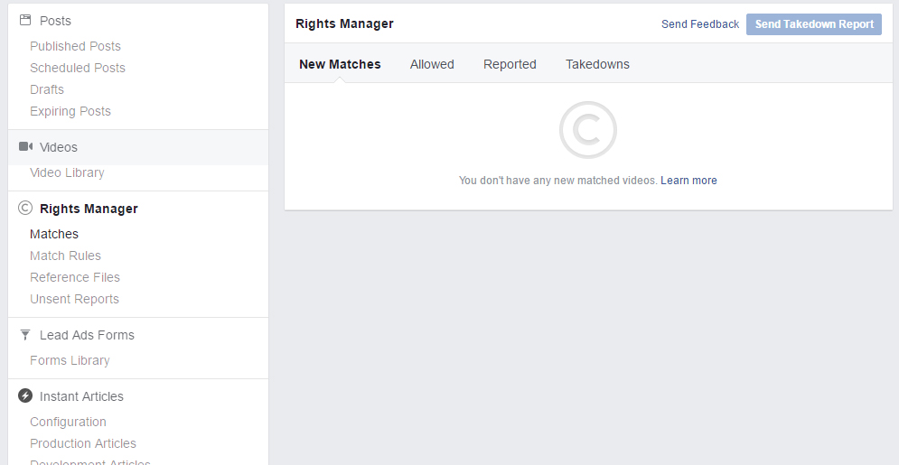899x465 pixels.
Task: Open the Forms Library
Action: 70,360
